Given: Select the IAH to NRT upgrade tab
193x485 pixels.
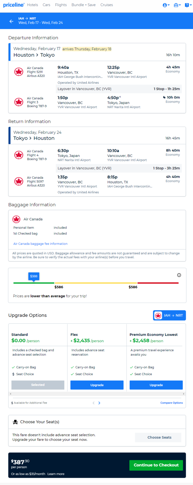Looking at the screenshot, I should coord(169,315).
